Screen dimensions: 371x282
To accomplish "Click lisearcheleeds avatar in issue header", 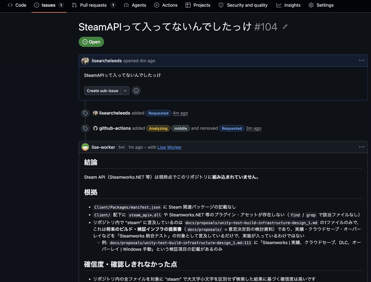I will tap(85, 61).
